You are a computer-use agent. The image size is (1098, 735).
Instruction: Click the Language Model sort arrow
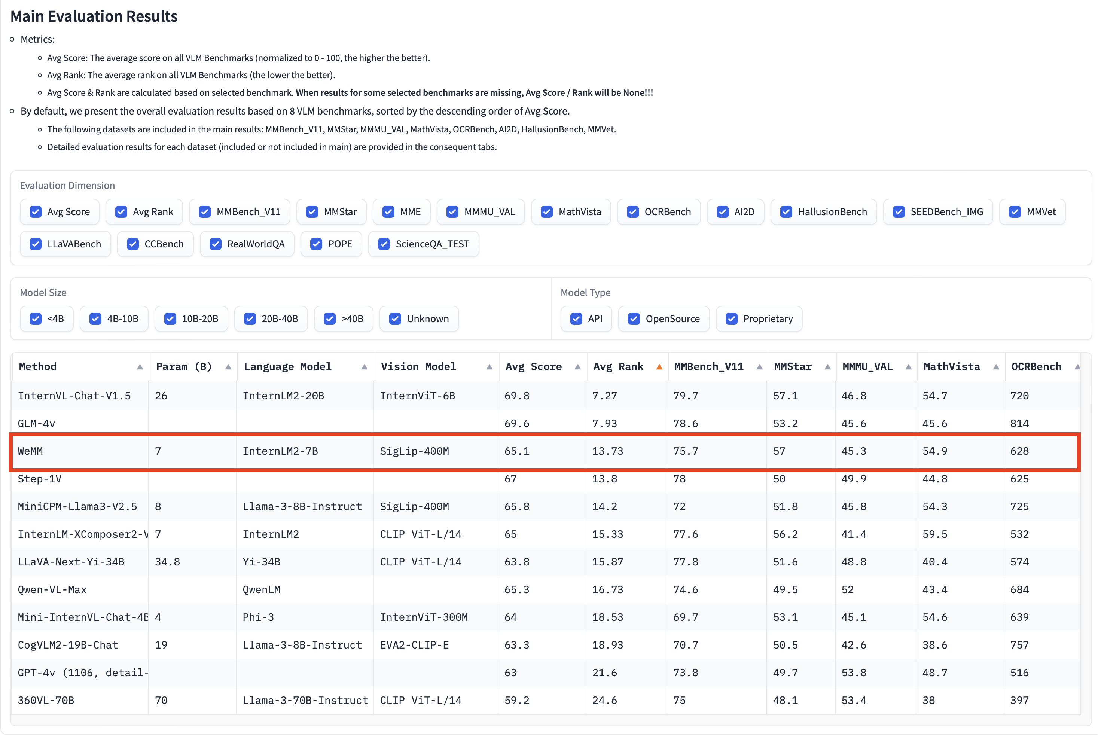coord(364,367)
